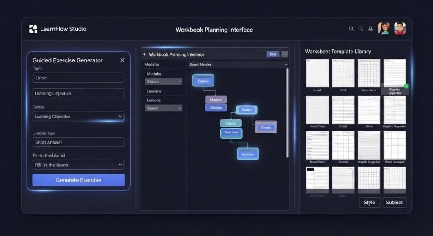
Task: Expand the Fill-in-the-blank dropdown
Action: (78, 165)
